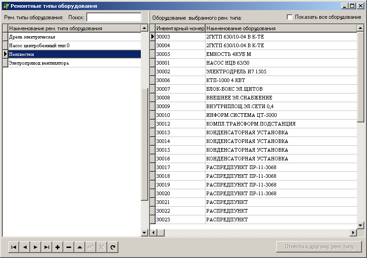Image resolution: width=367 pixels, height=258 pixels.
Task: Add a new repair type with plus button
Action: (x=58, y=247)
